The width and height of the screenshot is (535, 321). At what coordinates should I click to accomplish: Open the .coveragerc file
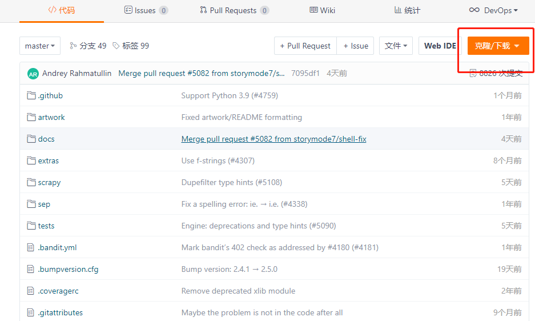coord(58,291)
